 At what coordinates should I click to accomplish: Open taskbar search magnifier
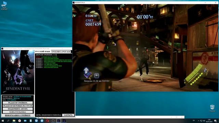point(8,121)
